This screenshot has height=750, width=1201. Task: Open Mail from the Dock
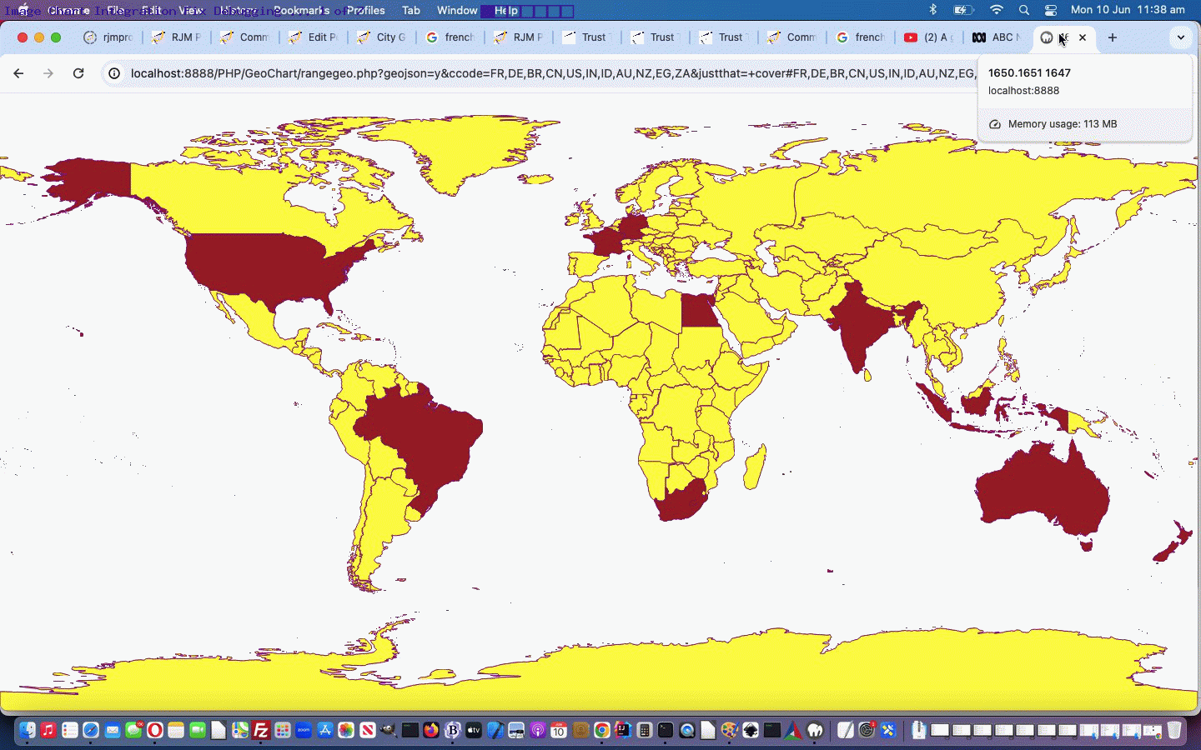point(113,731)
